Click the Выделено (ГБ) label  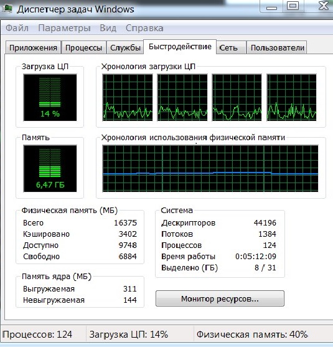pos(189,268)
